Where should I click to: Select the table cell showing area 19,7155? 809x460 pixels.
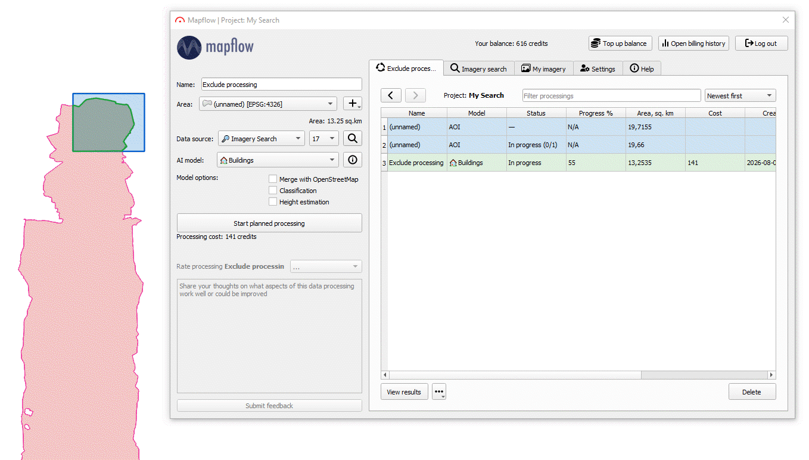[x=655, y=127]
